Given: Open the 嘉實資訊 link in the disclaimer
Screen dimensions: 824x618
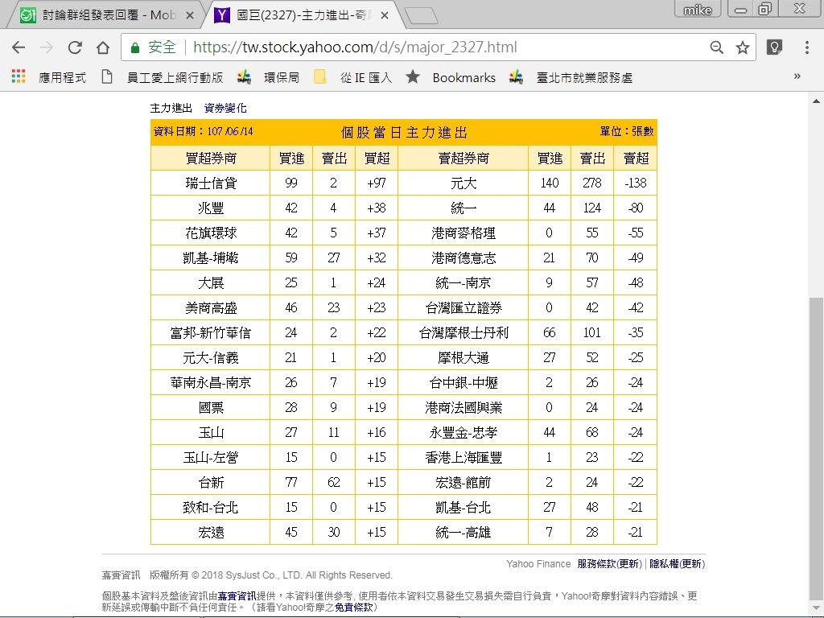Looking at the screenshot, I should (x=237, y=596).
